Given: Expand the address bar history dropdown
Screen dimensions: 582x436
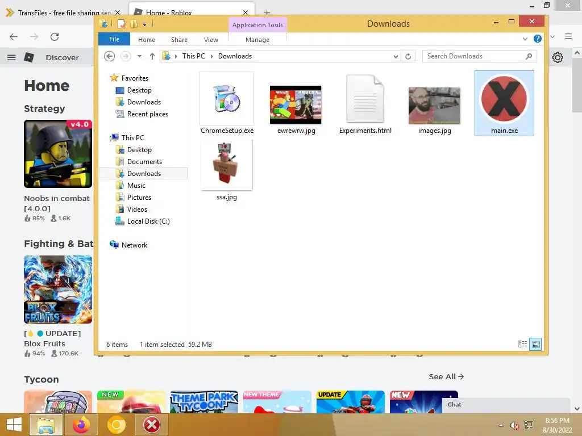Looking at the screenshot, I should coord(396,56).
